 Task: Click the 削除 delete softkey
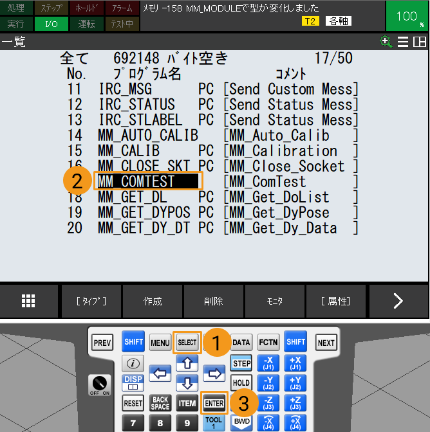coord(214,301)
